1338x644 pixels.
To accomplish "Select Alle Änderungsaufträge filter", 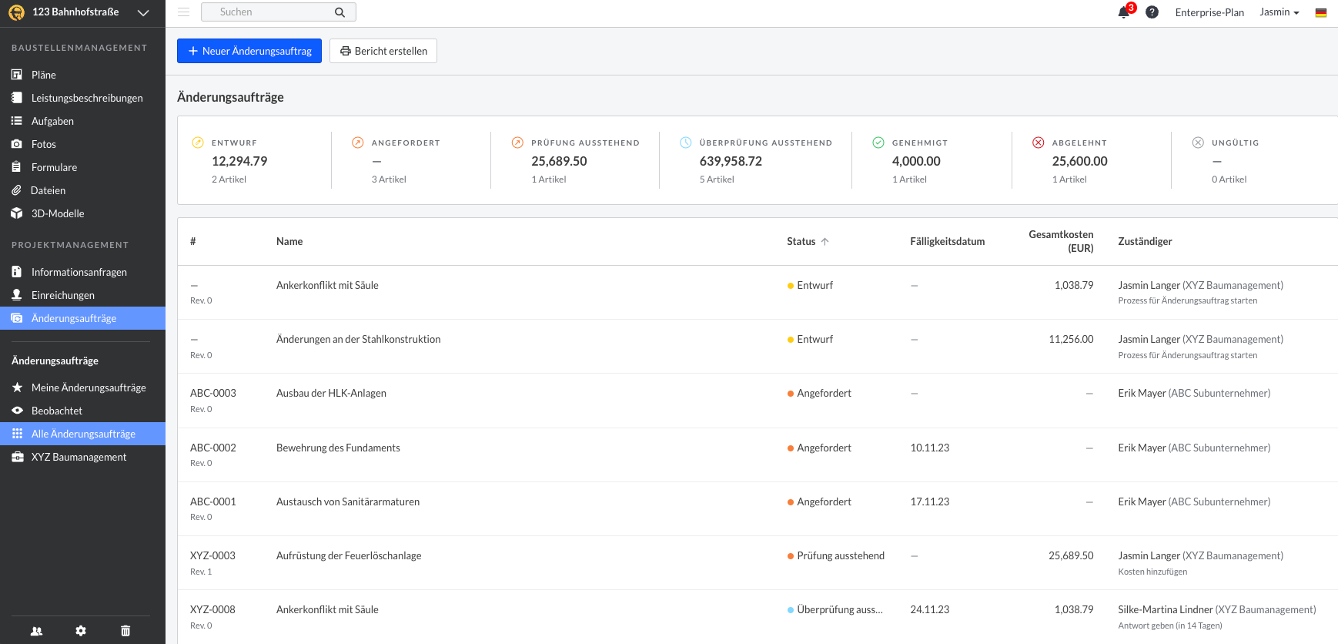I will 82,434.
